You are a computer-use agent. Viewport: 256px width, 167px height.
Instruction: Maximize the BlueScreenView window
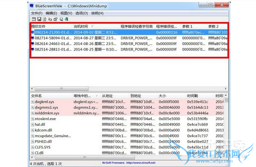(211, 5)
